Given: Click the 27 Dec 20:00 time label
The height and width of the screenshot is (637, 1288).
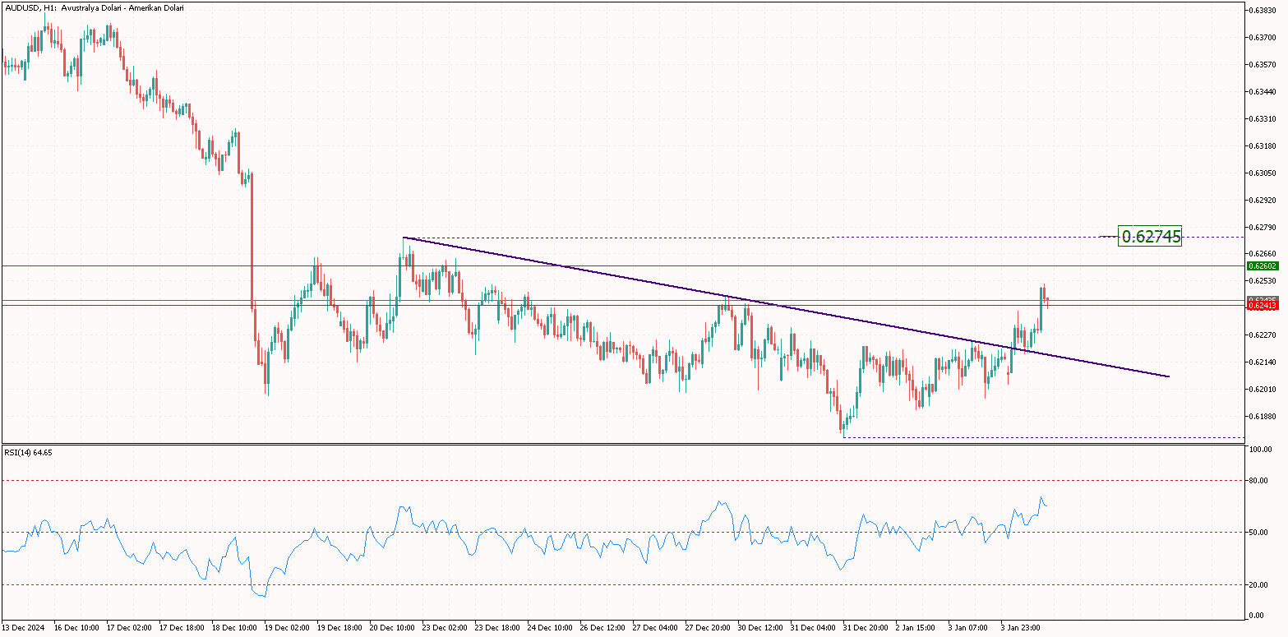Looking at the screenshot, I should point(709,627).
